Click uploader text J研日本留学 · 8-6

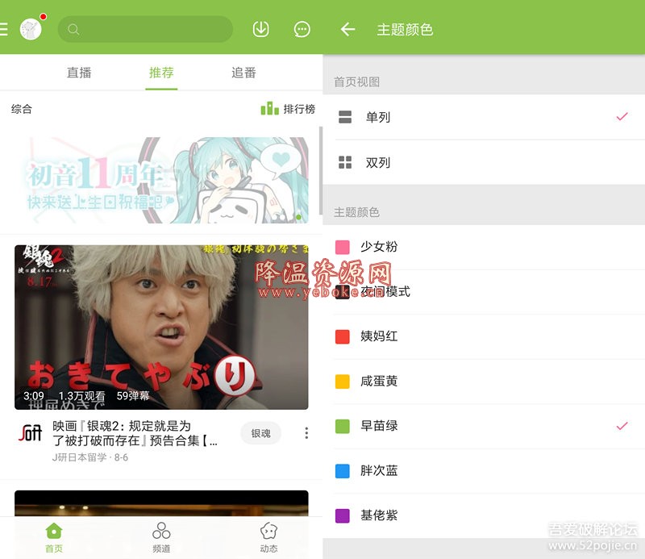click(x=90, y=457)
